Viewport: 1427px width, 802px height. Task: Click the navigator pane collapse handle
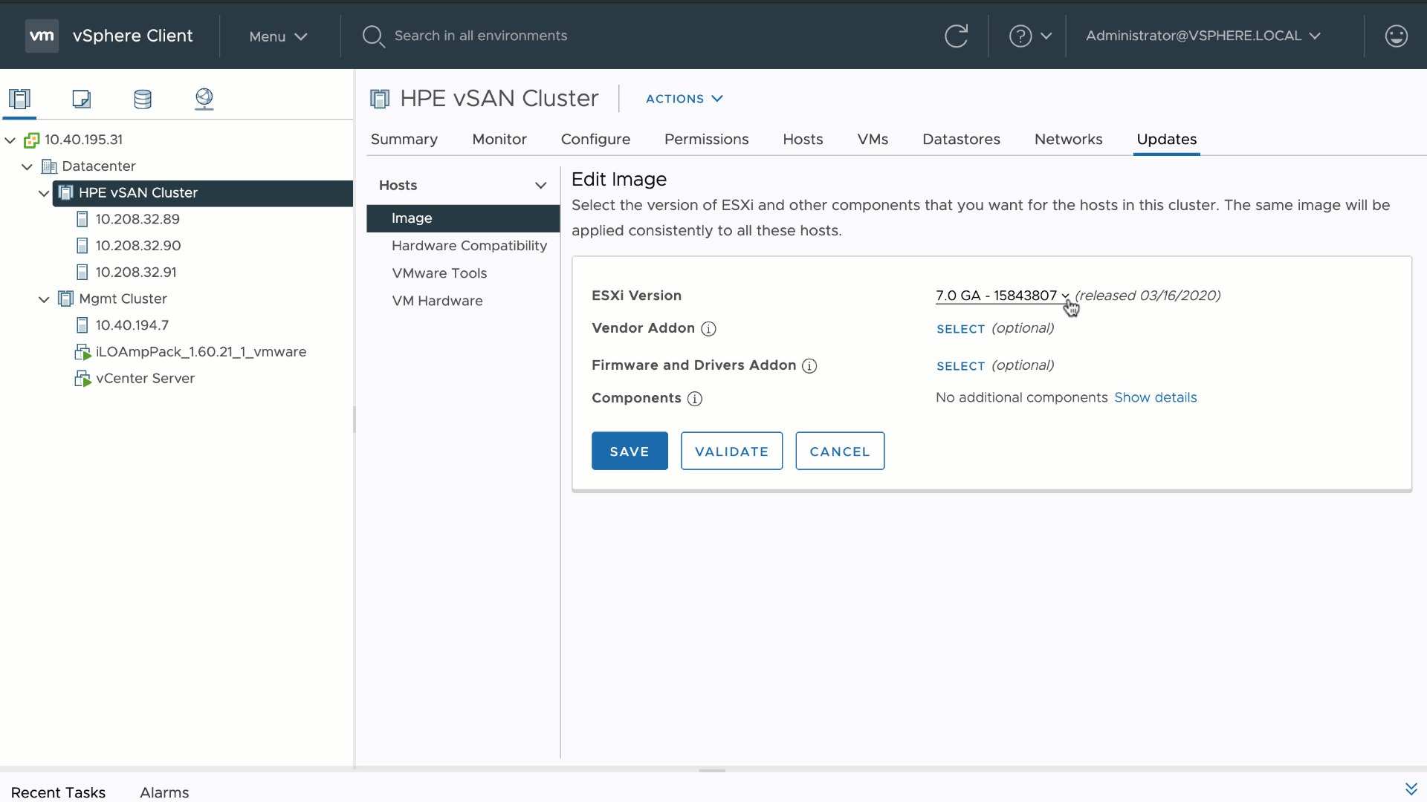coord(355,420)
